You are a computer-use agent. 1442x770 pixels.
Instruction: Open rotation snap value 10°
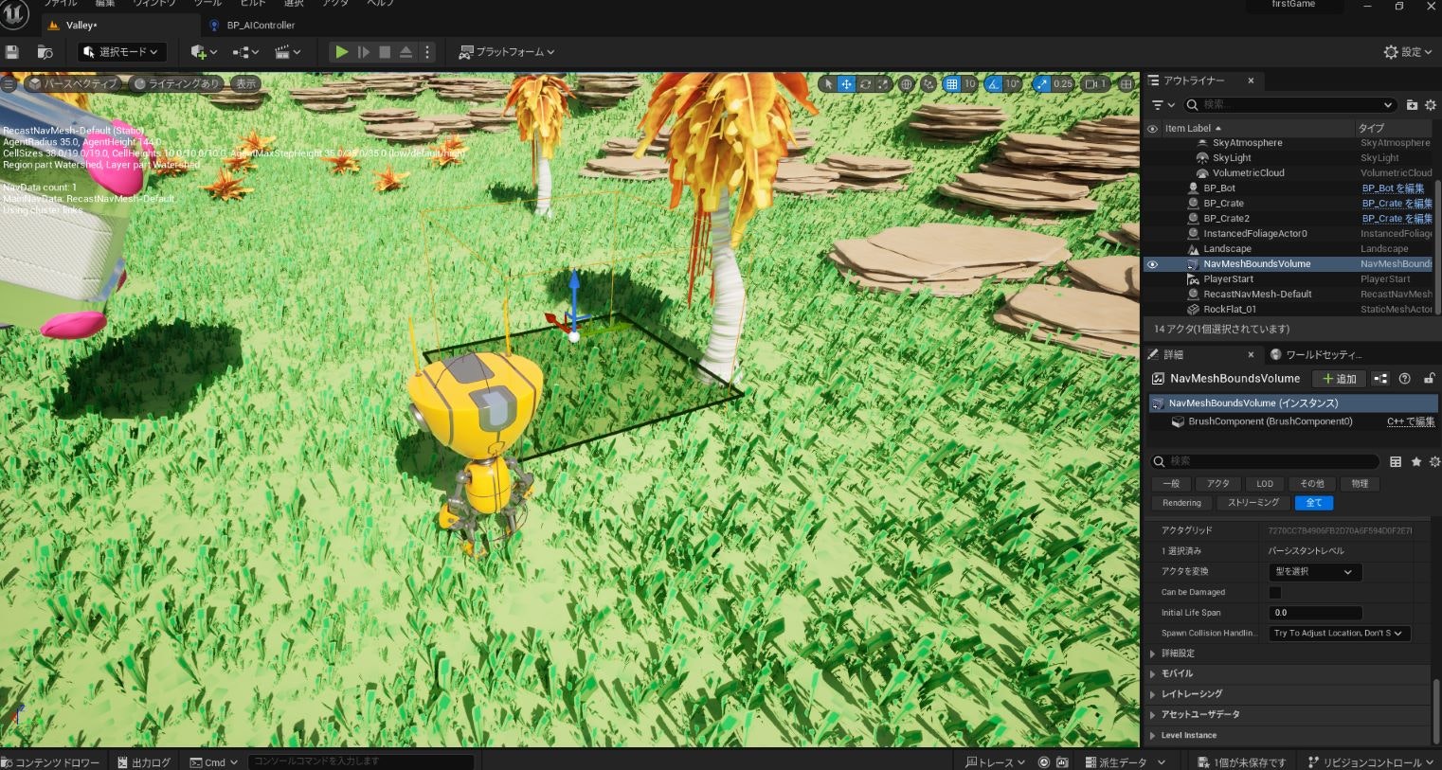coord(1013,83)
